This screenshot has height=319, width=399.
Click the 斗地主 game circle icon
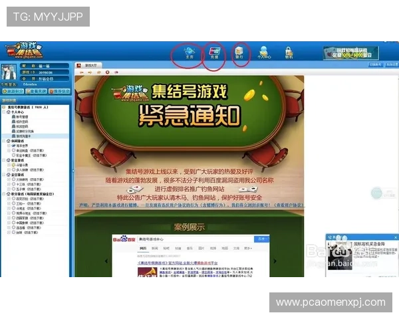[x=14, y=208]
